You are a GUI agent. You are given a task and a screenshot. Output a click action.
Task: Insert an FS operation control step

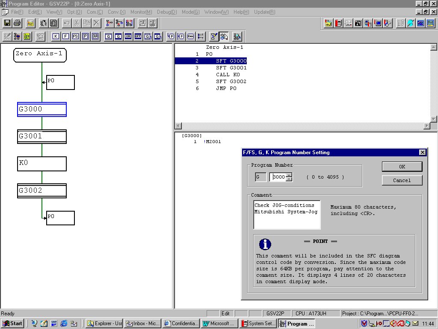coord(75,36)
